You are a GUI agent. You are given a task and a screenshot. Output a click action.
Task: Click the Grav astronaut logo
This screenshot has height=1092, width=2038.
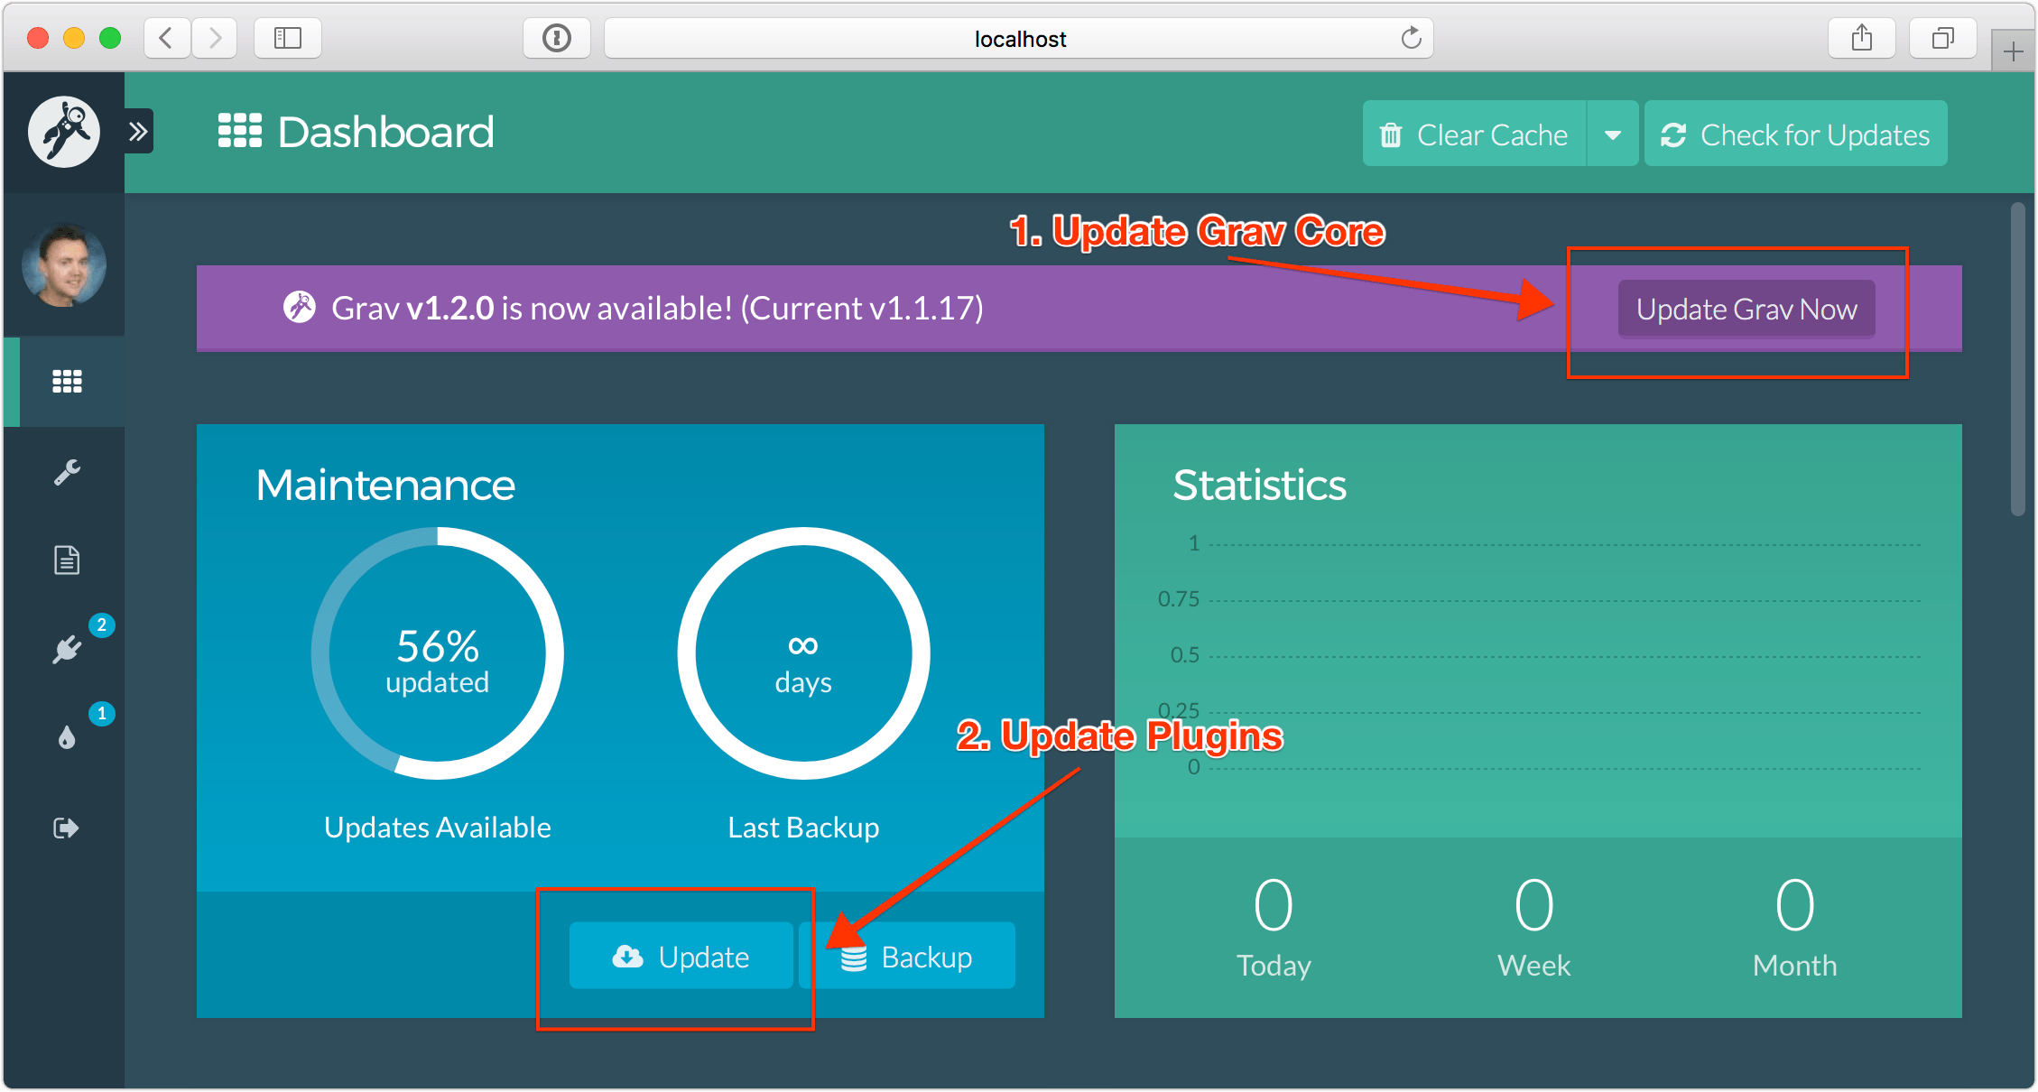(64, 132)
